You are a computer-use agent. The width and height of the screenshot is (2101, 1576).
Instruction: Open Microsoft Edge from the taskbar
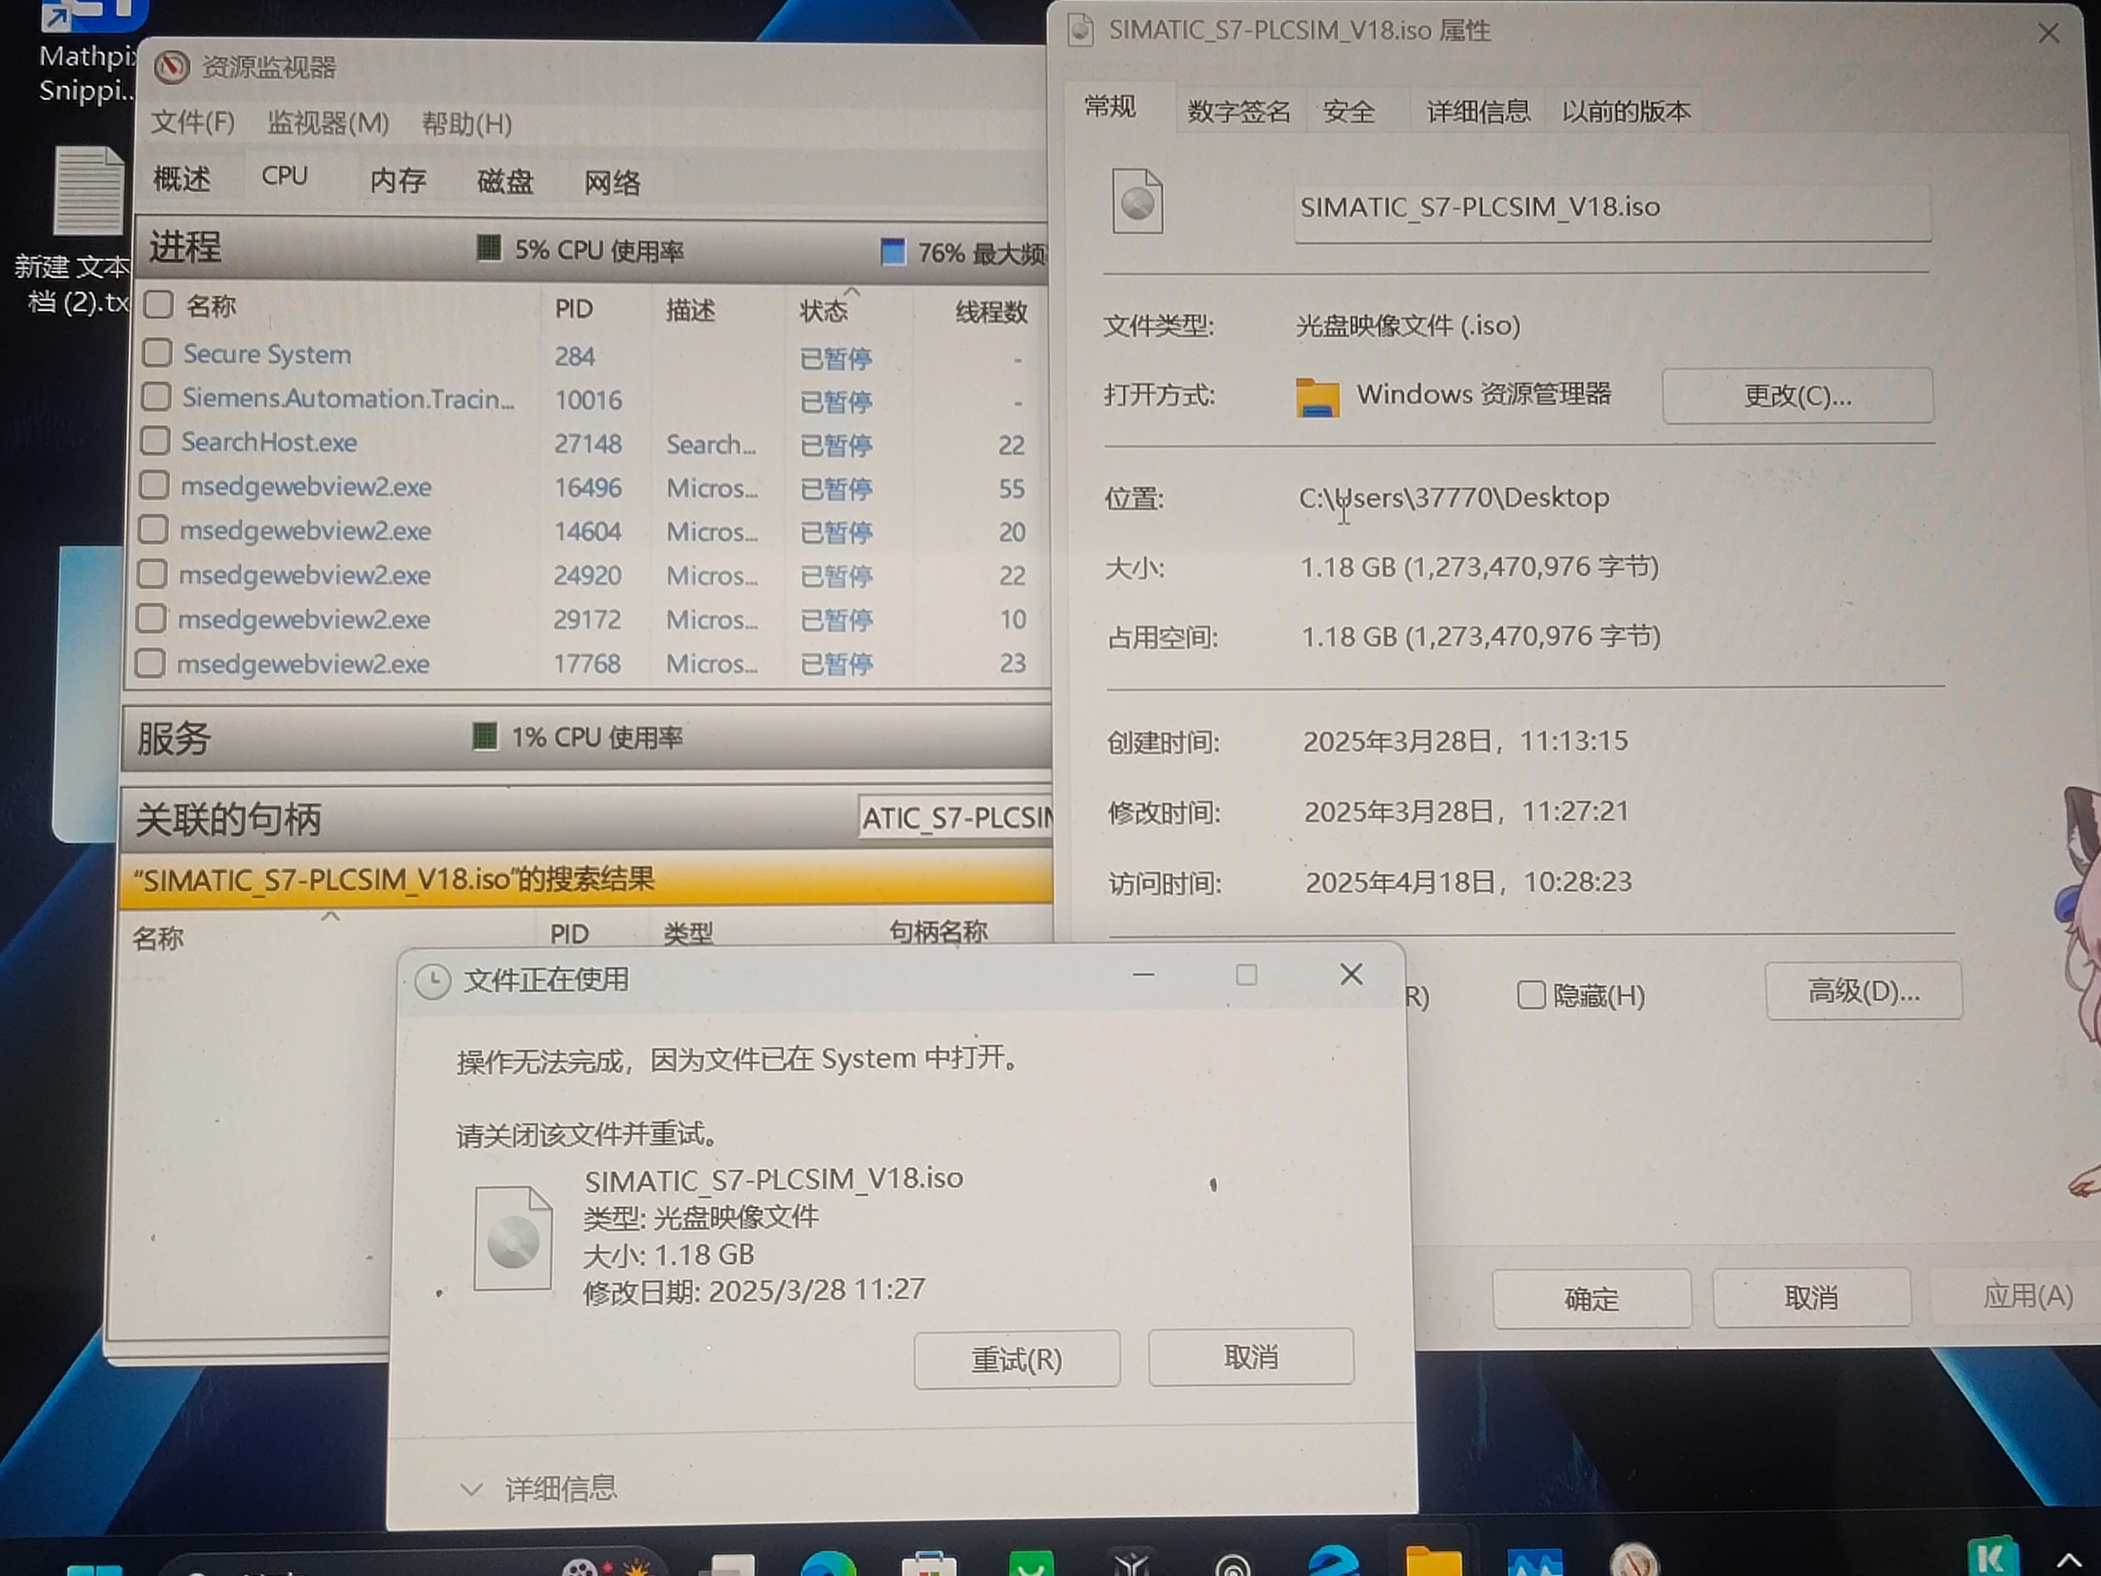(828, 1565)
